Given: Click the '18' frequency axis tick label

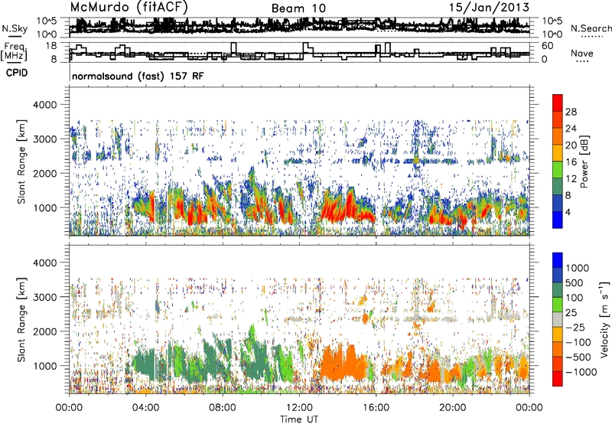Looking at the screenshot, I should [51, 46].
